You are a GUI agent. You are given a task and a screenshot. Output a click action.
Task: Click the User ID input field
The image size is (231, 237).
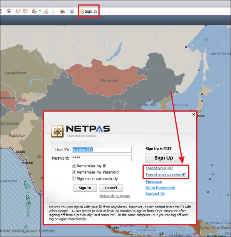pyautogui.click(x=102, y=150)
